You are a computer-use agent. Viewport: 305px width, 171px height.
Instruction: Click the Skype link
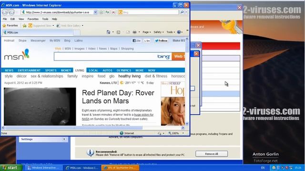[x=22, y=40]
